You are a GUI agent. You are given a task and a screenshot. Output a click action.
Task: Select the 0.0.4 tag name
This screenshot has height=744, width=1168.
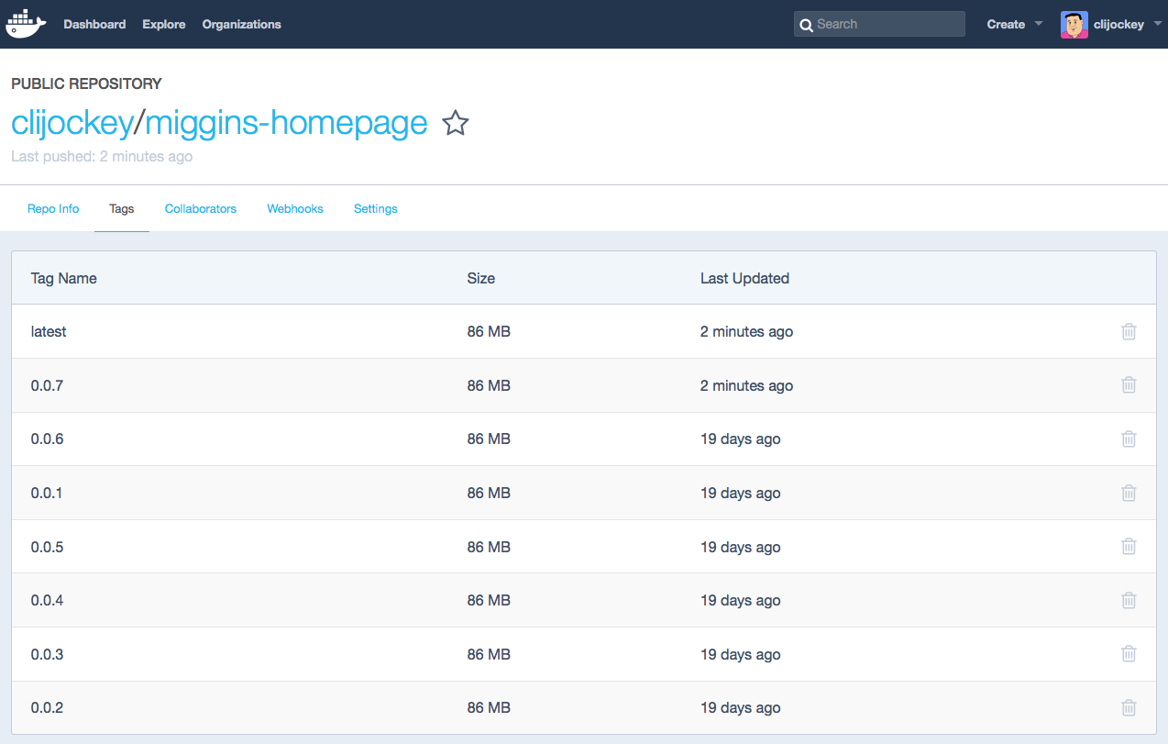(47, 601)
